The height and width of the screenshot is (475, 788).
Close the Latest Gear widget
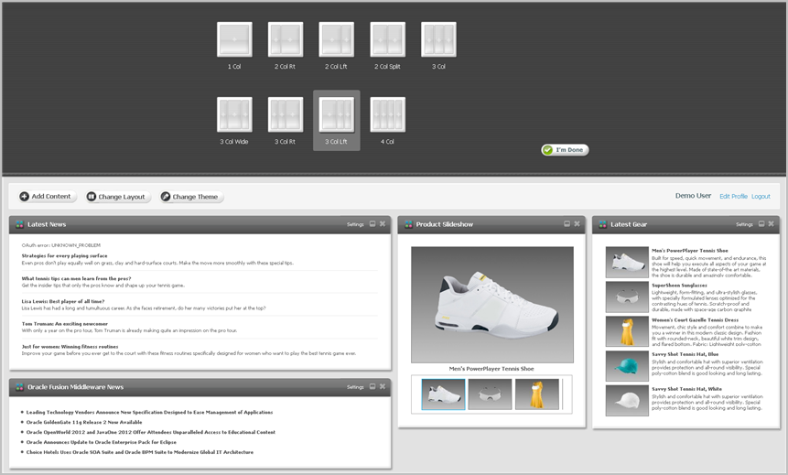771,224
